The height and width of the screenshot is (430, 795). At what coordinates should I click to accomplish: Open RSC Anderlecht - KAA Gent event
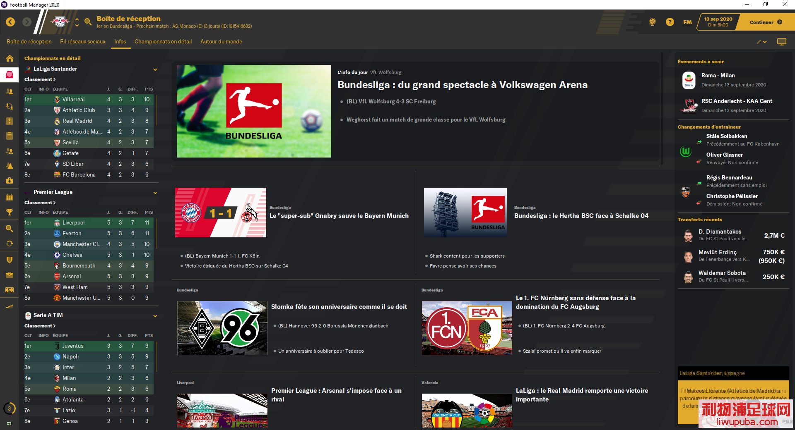733,105
